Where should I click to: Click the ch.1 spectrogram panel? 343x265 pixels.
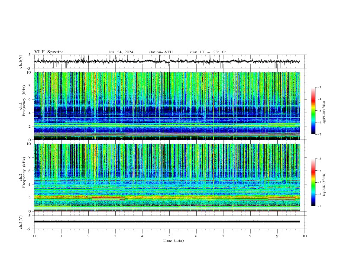tap(167, 106)
